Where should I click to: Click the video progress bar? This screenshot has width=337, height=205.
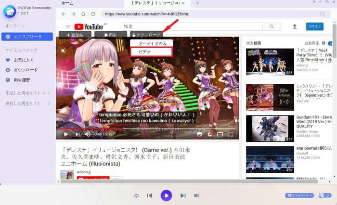[x=147, y=128]
